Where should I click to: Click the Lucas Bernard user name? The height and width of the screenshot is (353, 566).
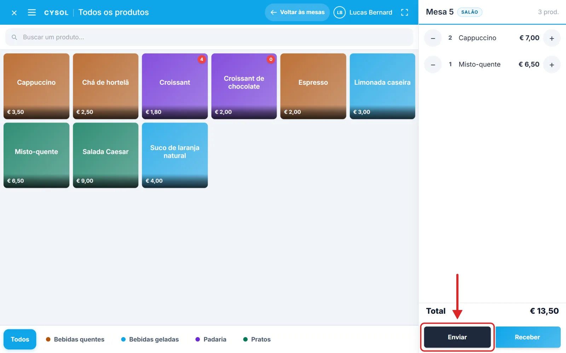(371, 12)
